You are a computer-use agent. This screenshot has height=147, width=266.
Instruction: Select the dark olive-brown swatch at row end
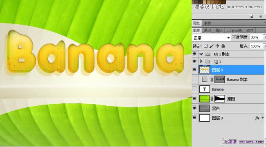click(224, 2)
